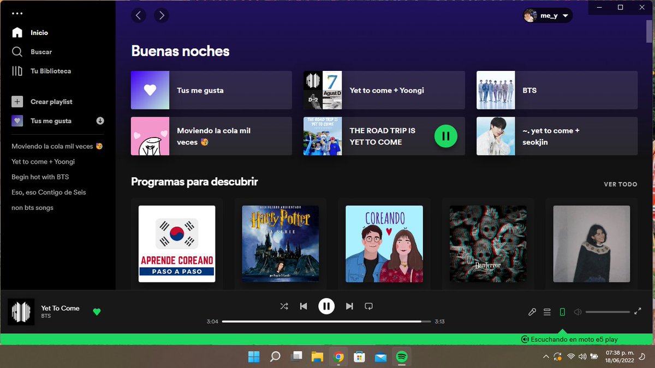Seek within the song progress bar
655x368 pixels.
click(x=326, y=322)
